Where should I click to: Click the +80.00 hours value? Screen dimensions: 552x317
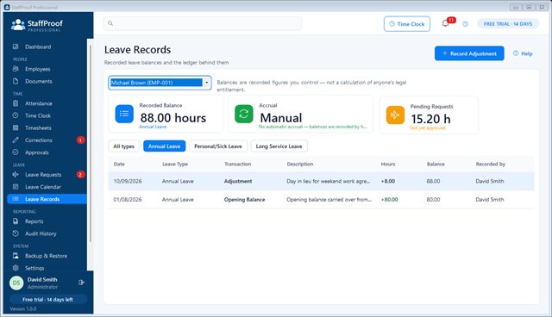pyautogui.click(x=389, y=200)
